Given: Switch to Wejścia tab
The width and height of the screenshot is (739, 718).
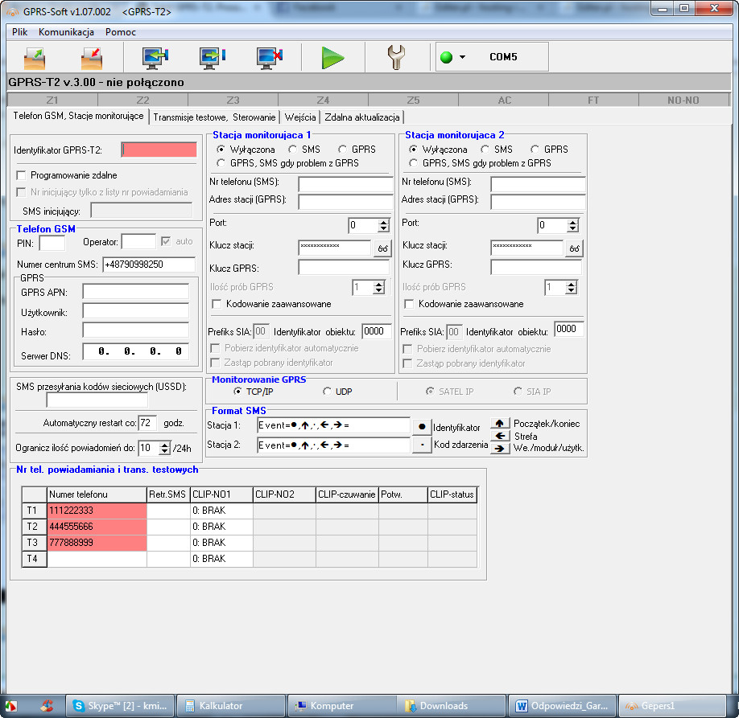Looking at the screenshot, I should 300,117.
